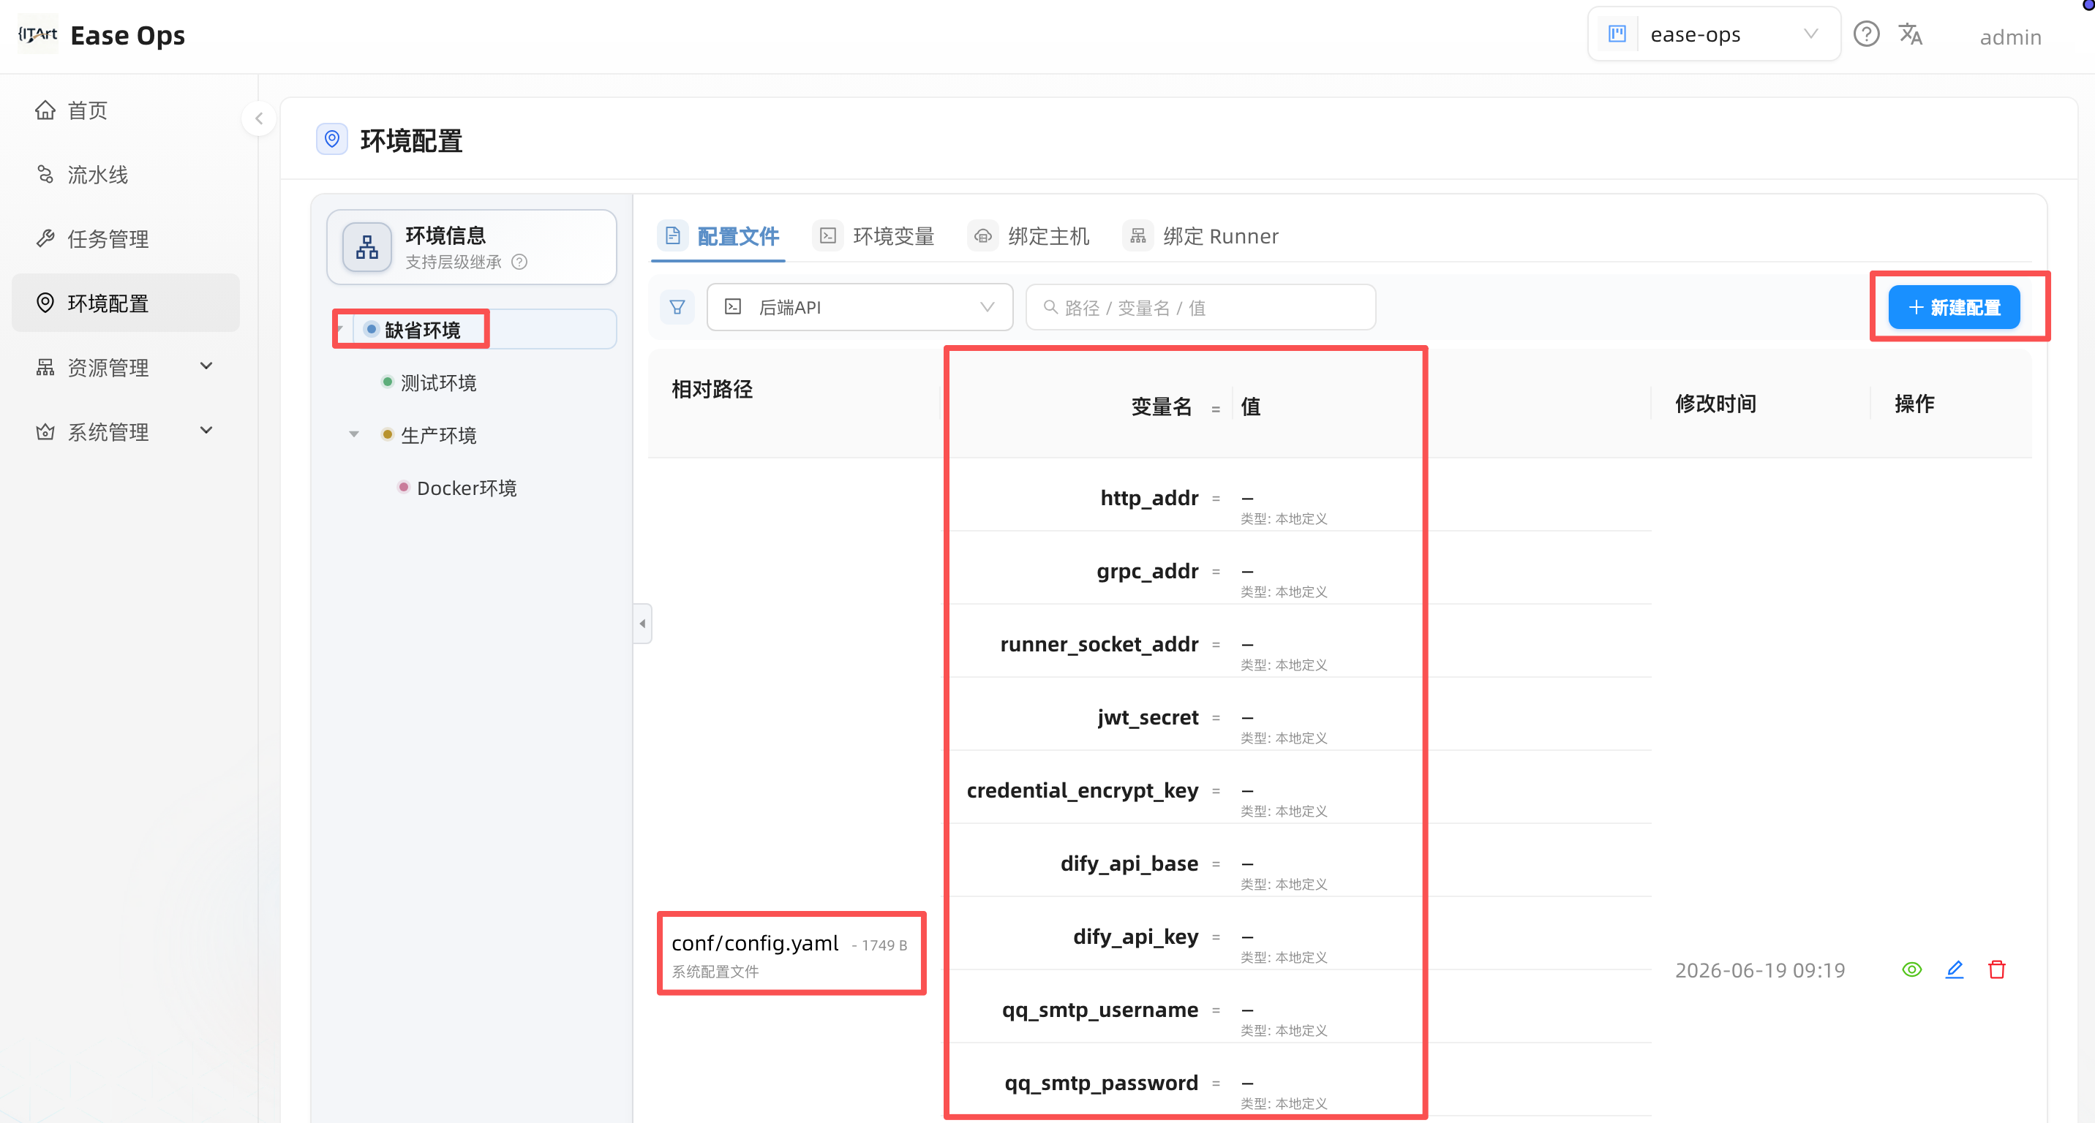2095x1123 pixels.
Task: Delete conf/config.yaml with trash icon
Action: (1996, 969)
